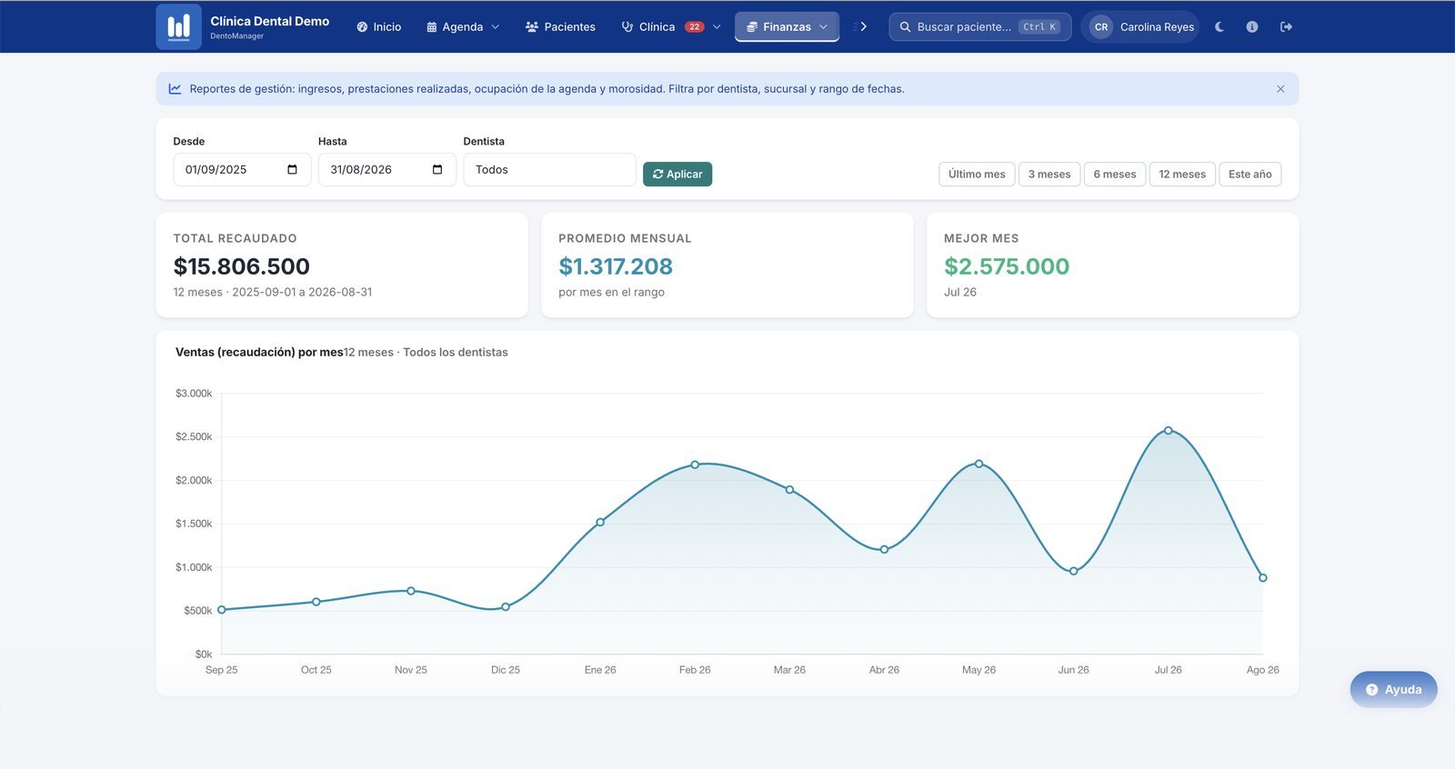Click the Dic 25 data point on chart
The width and height of the screenshot is (1455, 769).
pyautogui.click(x=506, y=606)
